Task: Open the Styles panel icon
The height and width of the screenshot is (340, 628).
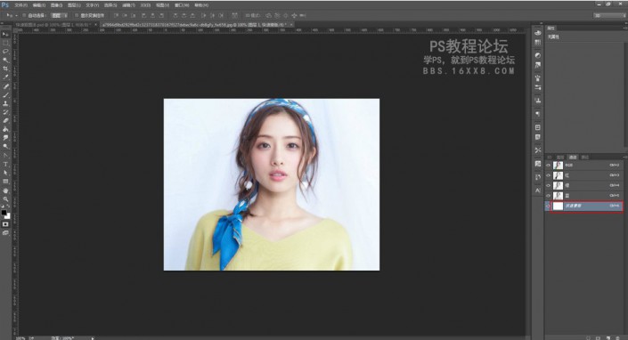Action: (538, 65)
